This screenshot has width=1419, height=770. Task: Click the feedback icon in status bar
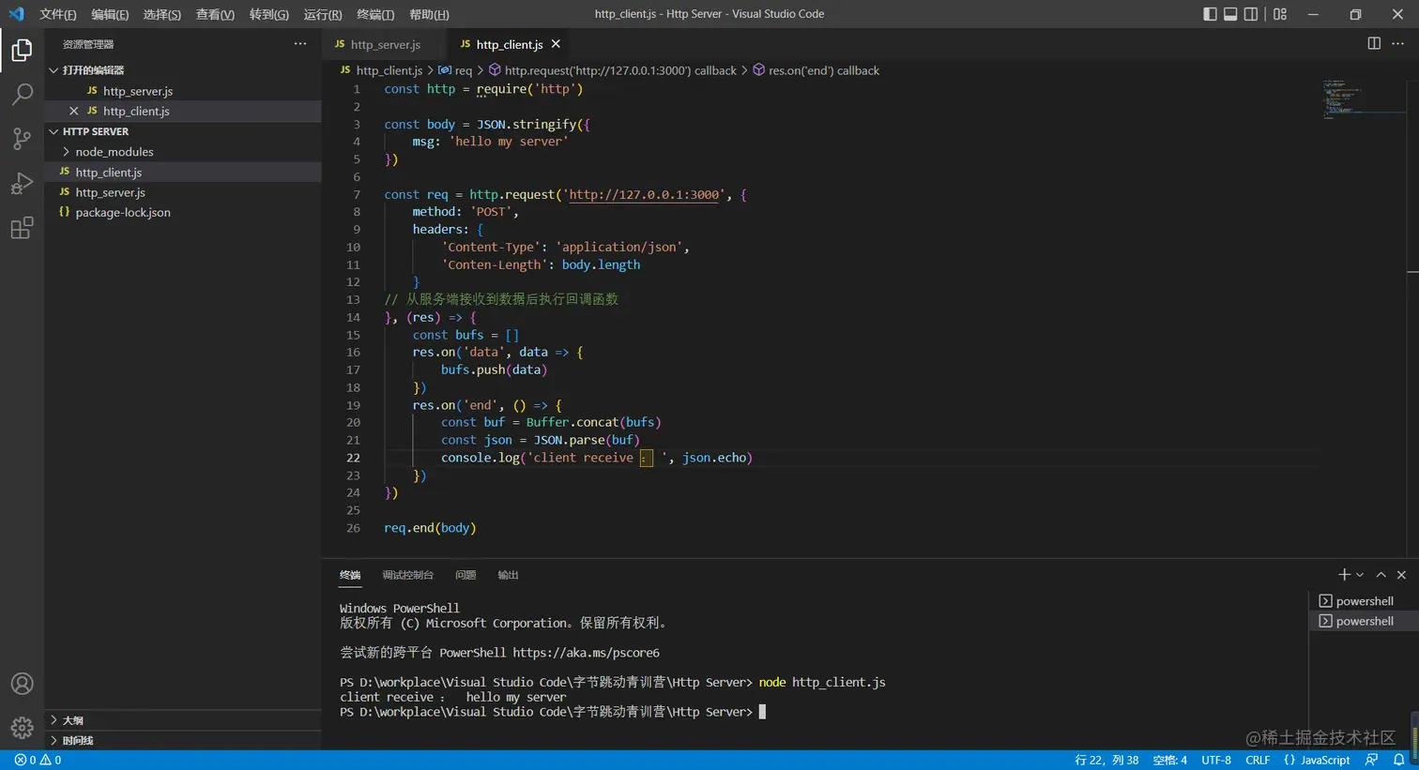pos(1372,760)
